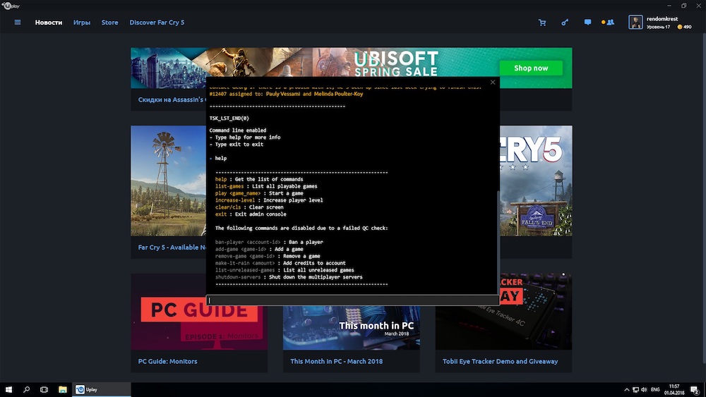Close the admin console overlay
The width and height of the screenshot is (706, 397).
click(493, 82)
